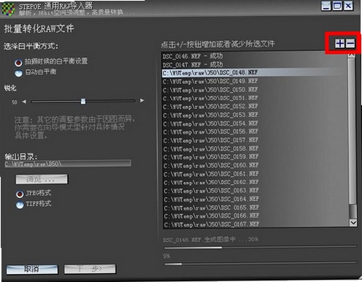Select file DSC_0163.NEF in list

(255, 191)
